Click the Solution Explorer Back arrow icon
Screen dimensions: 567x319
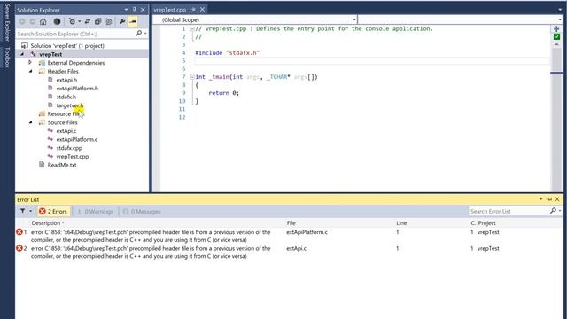[22, 21]
